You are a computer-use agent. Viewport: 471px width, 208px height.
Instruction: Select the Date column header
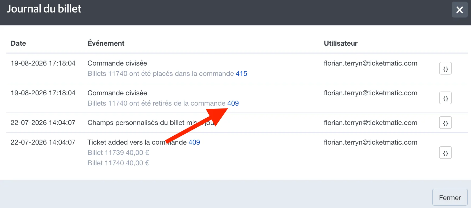pos(18,43)
